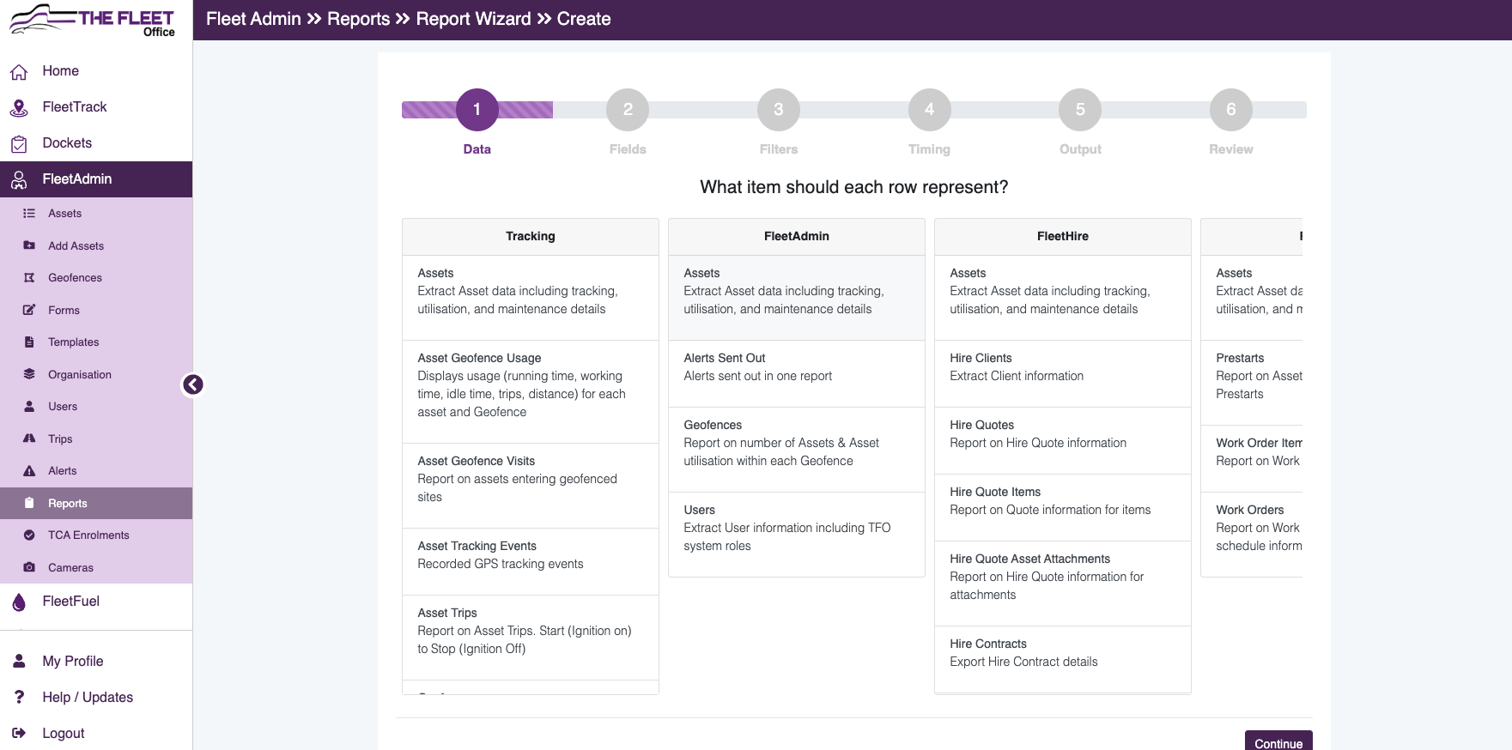
Task: Click the Trips road icon
Action: click(x=29, y=439)
